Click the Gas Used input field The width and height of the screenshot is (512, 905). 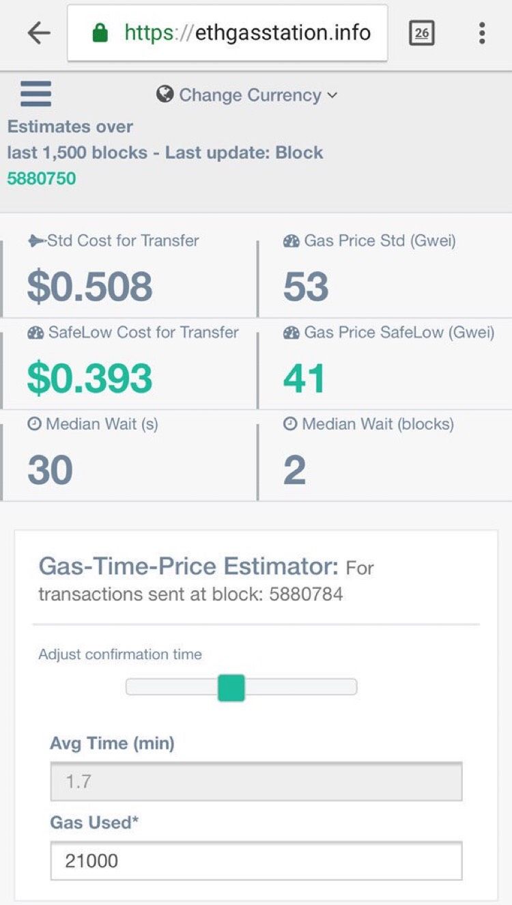click(x=256, y=861)
